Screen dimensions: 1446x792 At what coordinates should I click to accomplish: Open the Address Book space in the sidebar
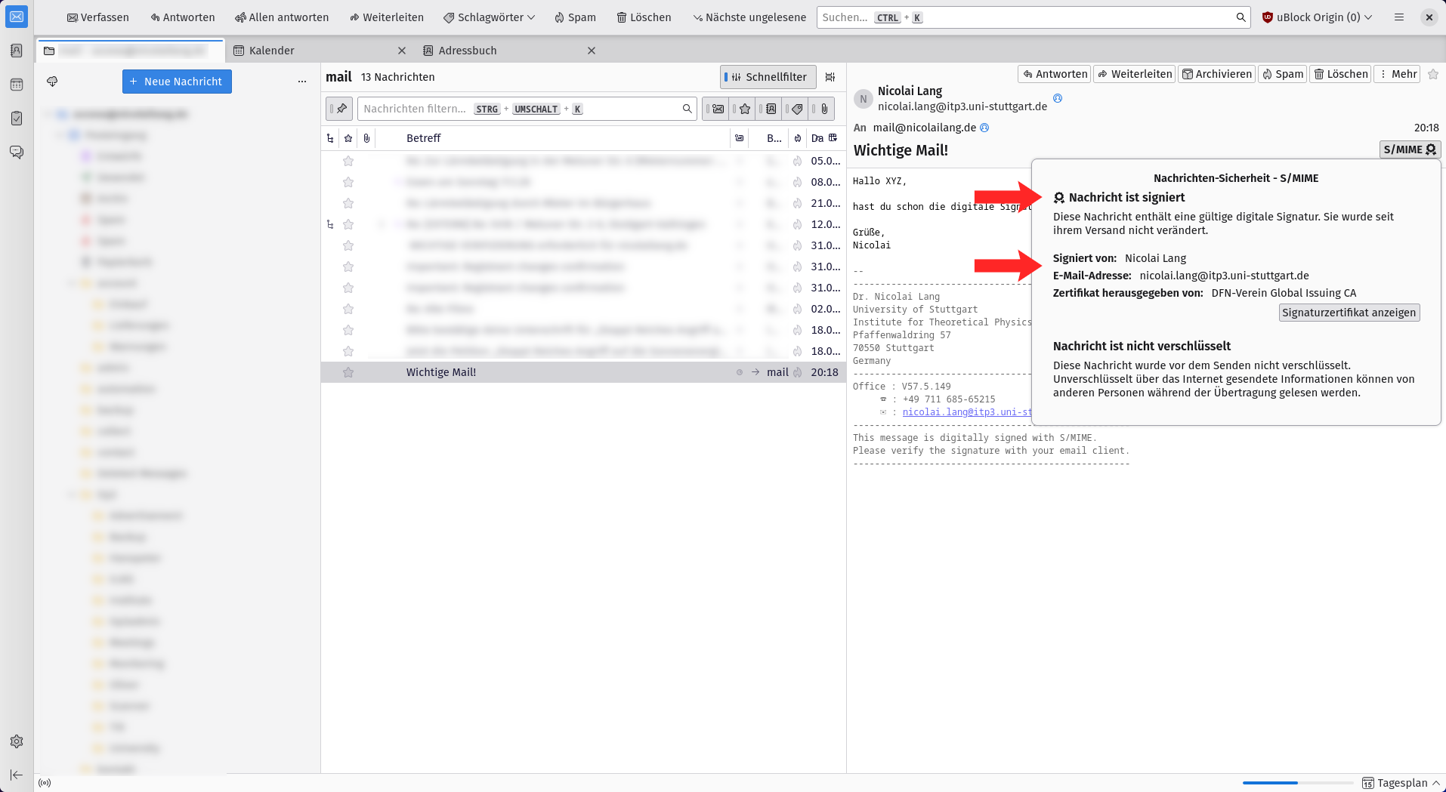(17, 50)
